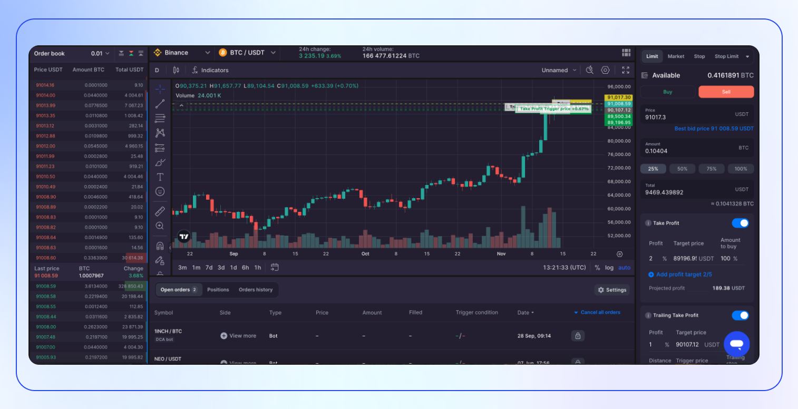The image size is (798, 409).
Task: Choose the 50% amount preset
Action: click(682, 169)
